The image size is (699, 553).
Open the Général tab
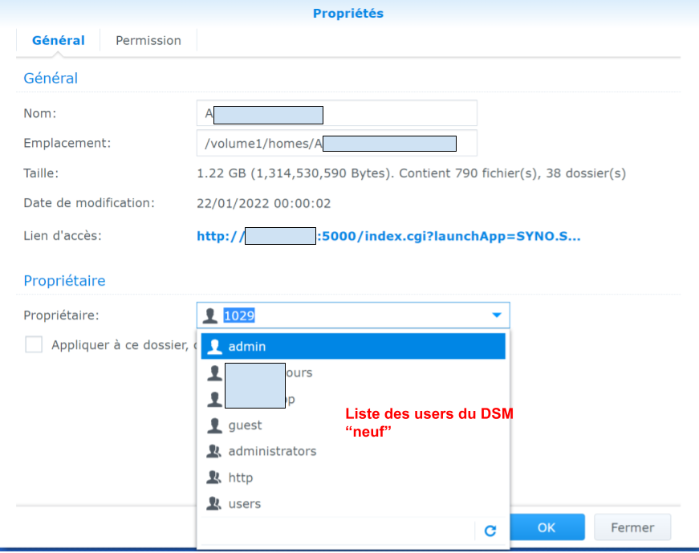pyautogui.click(x=58, y=40)
